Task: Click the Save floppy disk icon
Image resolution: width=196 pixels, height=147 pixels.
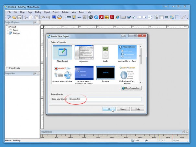Action: pos(19,17)
